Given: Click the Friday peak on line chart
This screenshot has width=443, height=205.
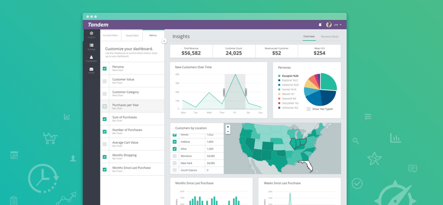Looking at the screenshot, I should click(235, 74).
